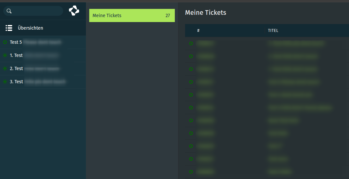The width and height of the screenshot is (349, 179).
Task: Click the status icon beside 3. Test
Action: (5, 82)
